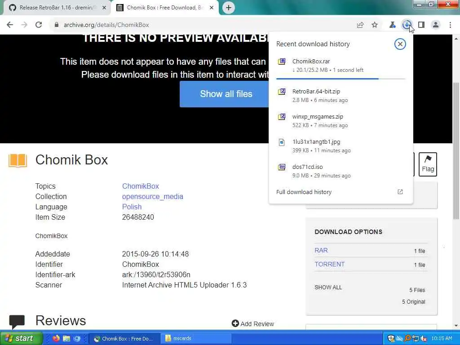The height and width of the screenshot is (345, 460).
Task: Click the ChomikBox.rar file icon
Action: tap(282, 61)
